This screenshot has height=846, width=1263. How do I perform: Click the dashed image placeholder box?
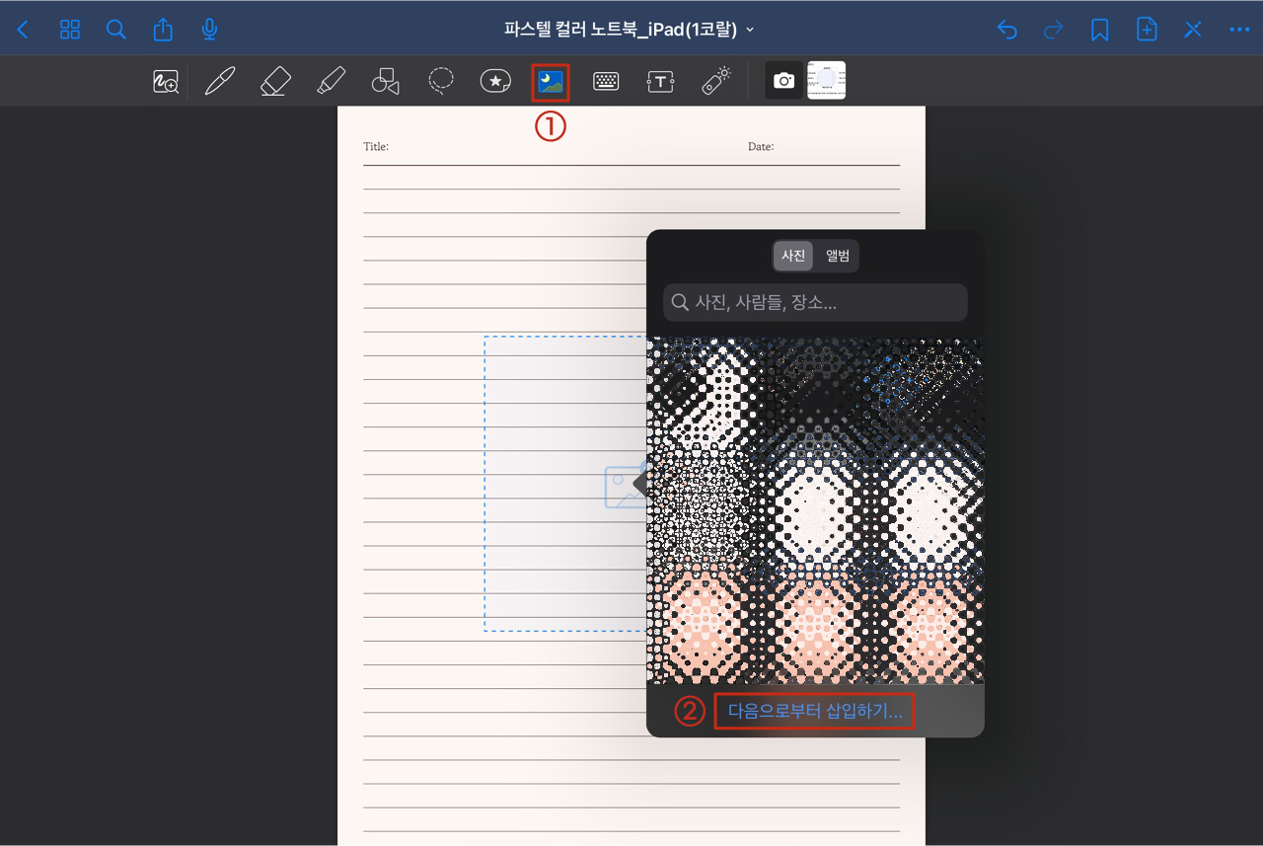pyautogui.click(x=565, y=484)
